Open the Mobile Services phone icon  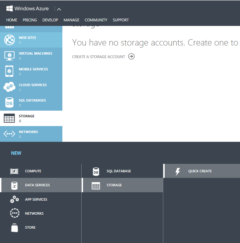tap(9, 71)
